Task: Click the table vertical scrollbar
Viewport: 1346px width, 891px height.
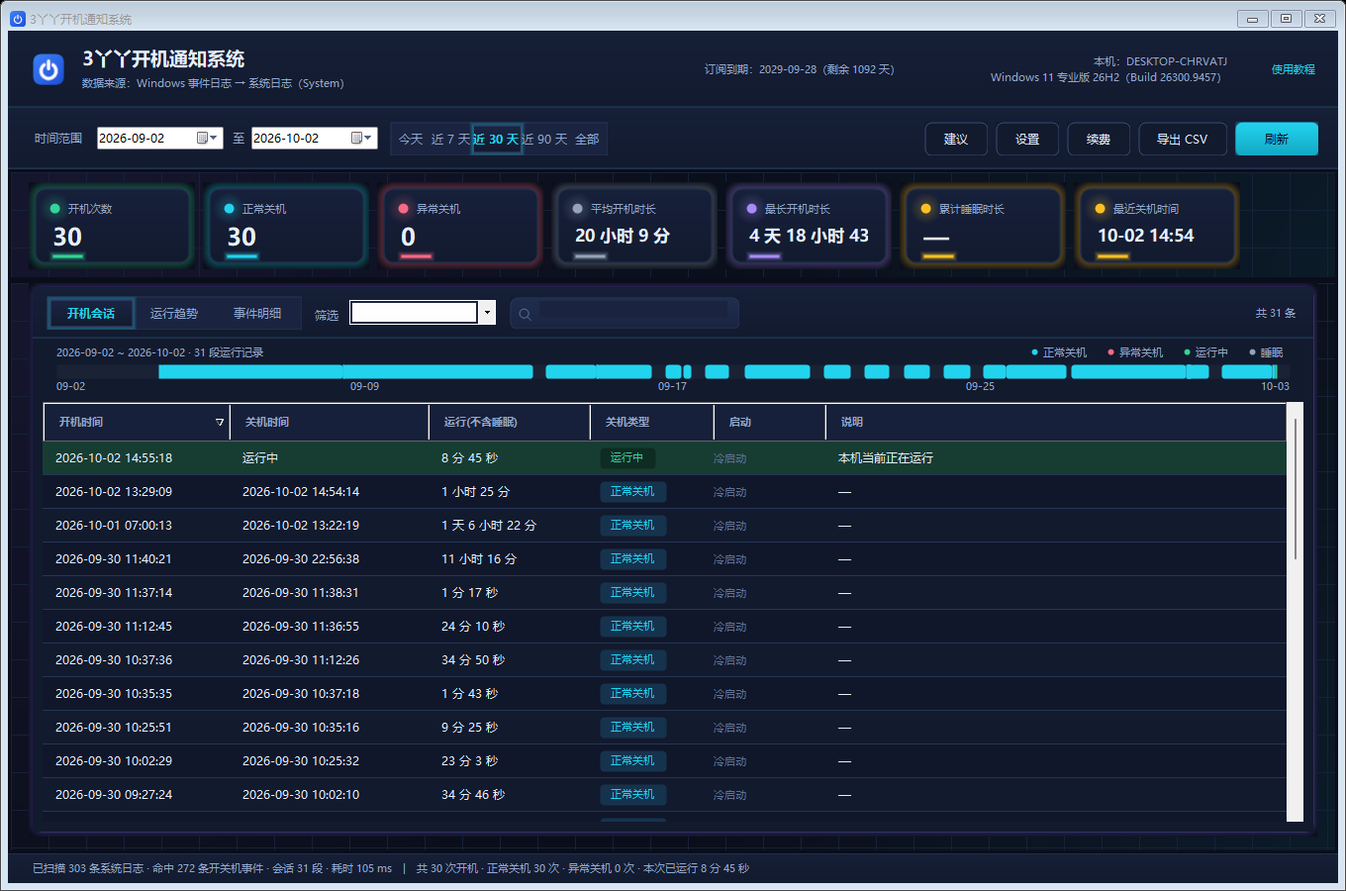Action: click(x=1295, y=612)
